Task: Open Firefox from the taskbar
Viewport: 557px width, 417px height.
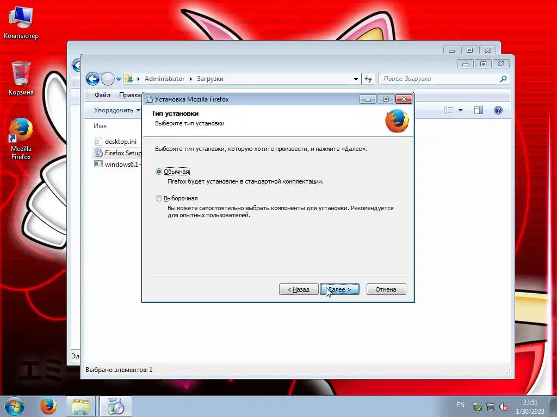Action: (x=48, y=406)
